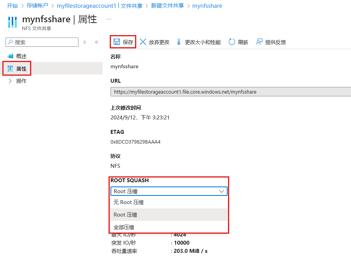The height and width of the screenshot is (261, 351).
Task: Click the 刷新 refresh icon
Action: 232,42
